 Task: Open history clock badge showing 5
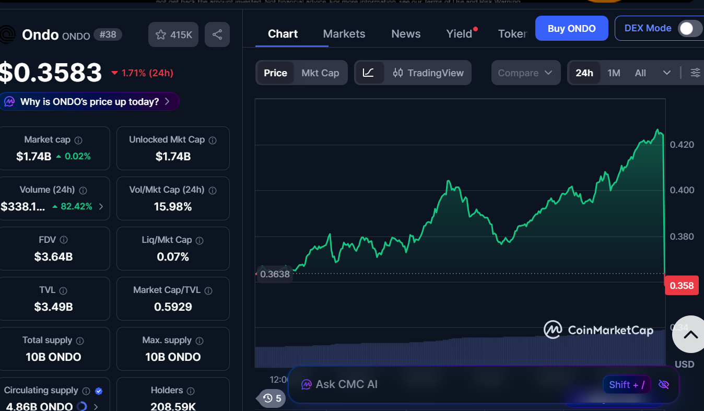pyautogui.click(x=272, y=398)
